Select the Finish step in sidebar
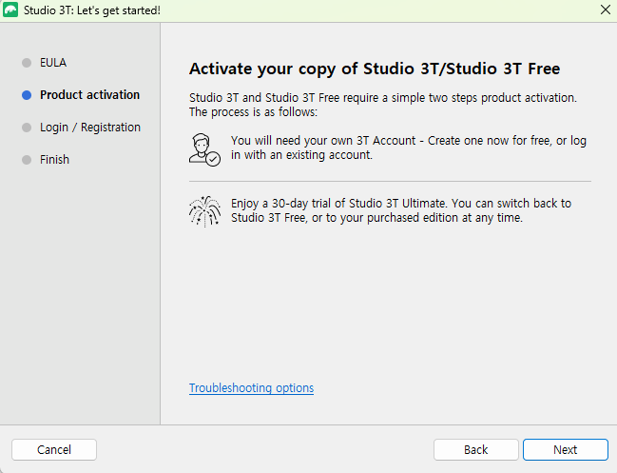 click(x=54, y=160)
